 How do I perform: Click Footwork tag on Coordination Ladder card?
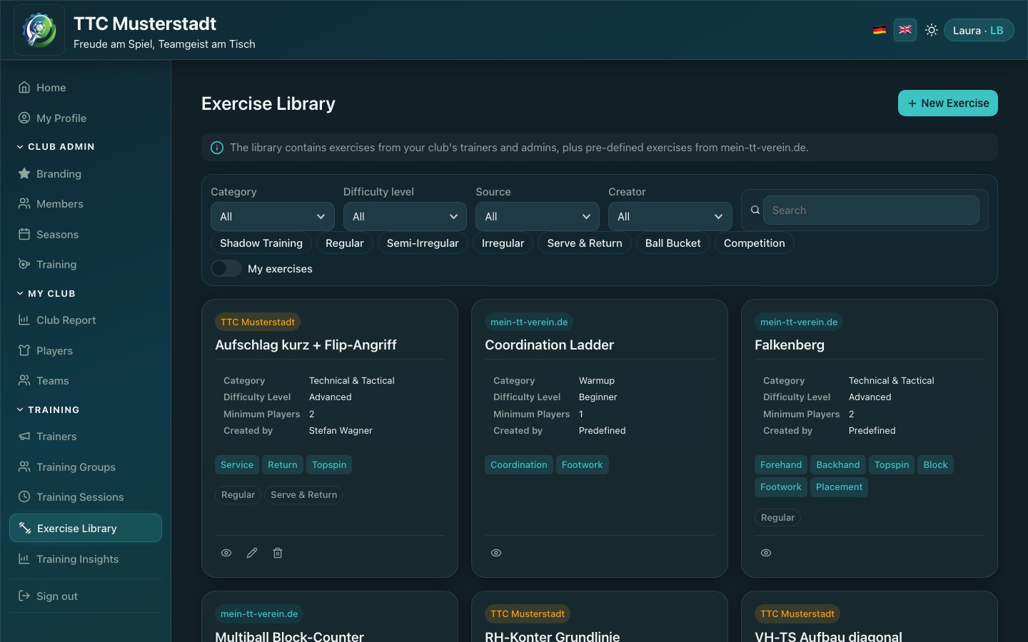(x=582, y=465)
